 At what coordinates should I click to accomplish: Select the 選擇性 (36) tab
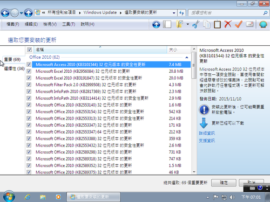coord(14,68)
